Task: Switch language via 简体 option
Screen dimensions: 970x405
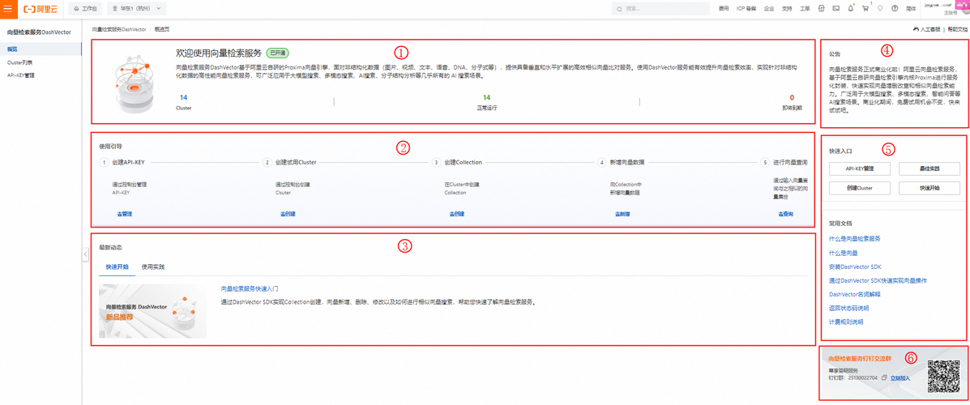Action: coord(911,9)
